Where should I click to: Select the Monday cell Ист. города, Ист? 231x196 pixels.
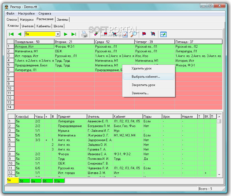(34, 56)
